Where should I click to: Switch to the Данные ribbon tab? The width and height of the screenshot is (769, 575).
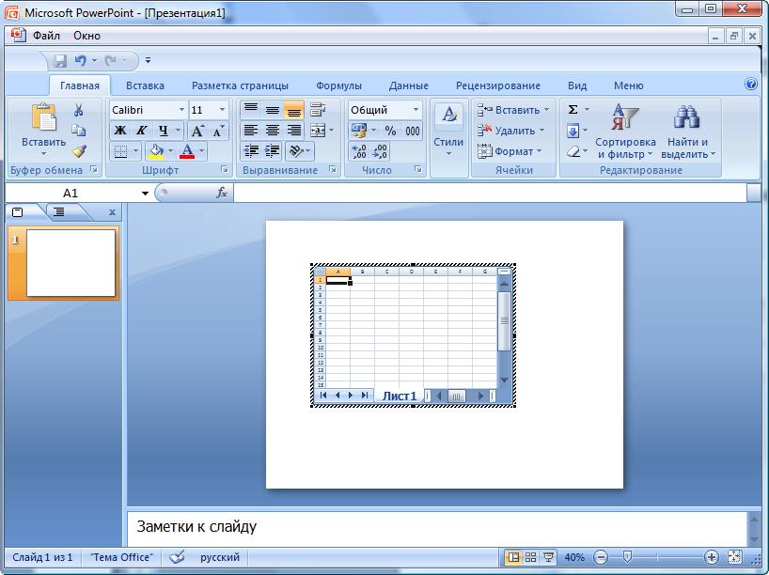409,85
